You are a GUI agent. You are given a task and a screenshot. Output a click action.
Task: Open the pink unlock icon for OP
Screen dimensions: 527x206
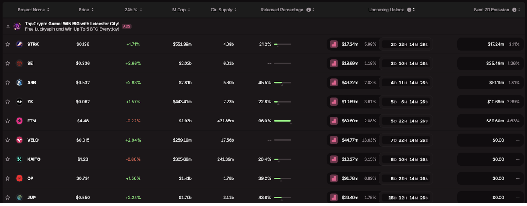click(x=334, y=178)
